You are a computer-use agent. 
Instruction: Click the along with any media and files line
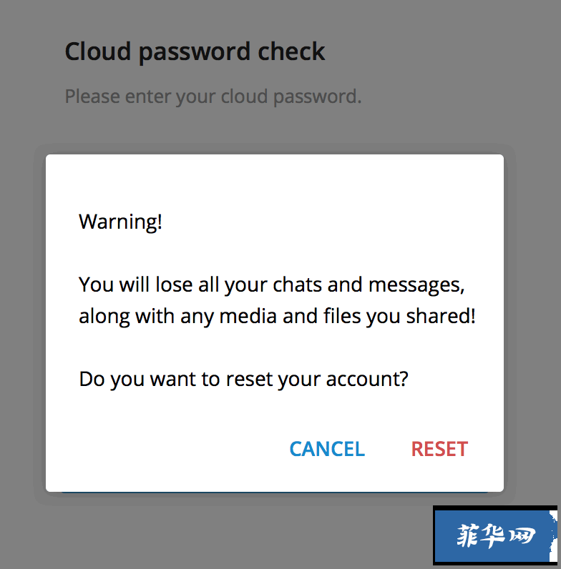point(277,317)
